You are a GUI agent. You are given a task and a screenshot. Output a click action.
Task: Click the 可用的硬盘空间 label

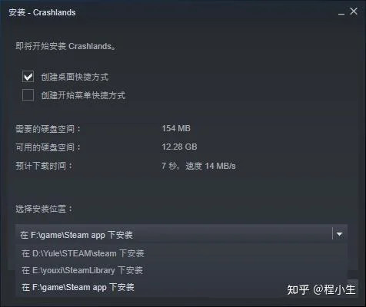[x=48, y=147]
